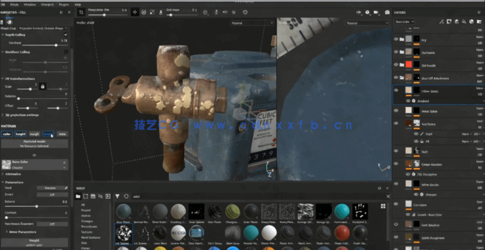The width and height of the screenshot is (485, 250).
Task: Click the Material mode button
Action: pos(34,143)
